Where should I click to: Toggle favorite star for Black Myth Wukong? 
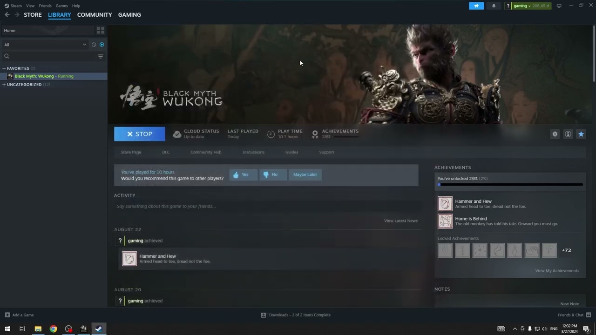point(581,134)
